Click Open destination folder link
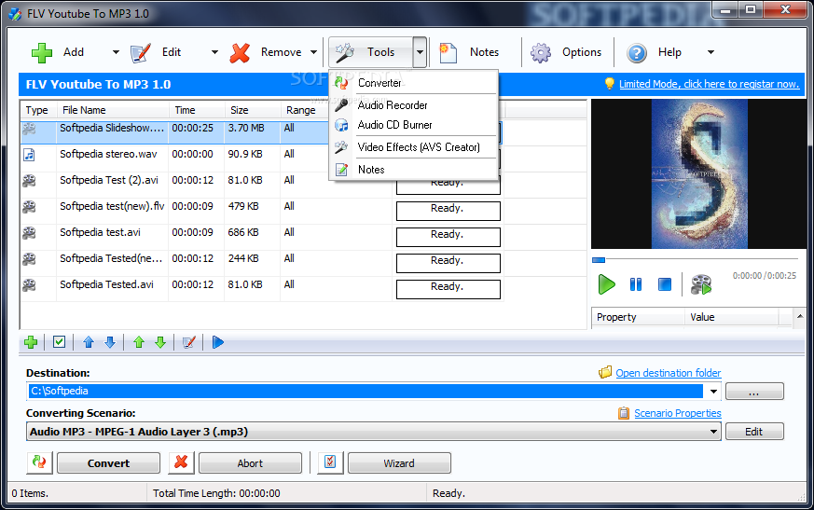The width and height of the screenshot is (814, 510). [669, 373]
